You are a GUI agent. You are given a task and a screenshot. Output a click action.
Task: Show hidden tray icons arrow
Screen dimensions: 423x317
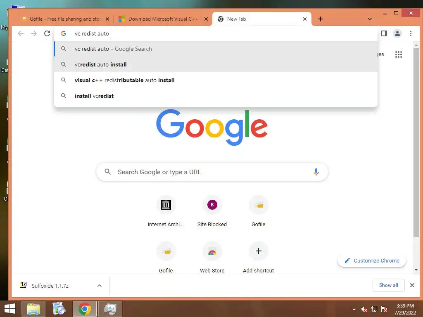click(x=354, y=310)
